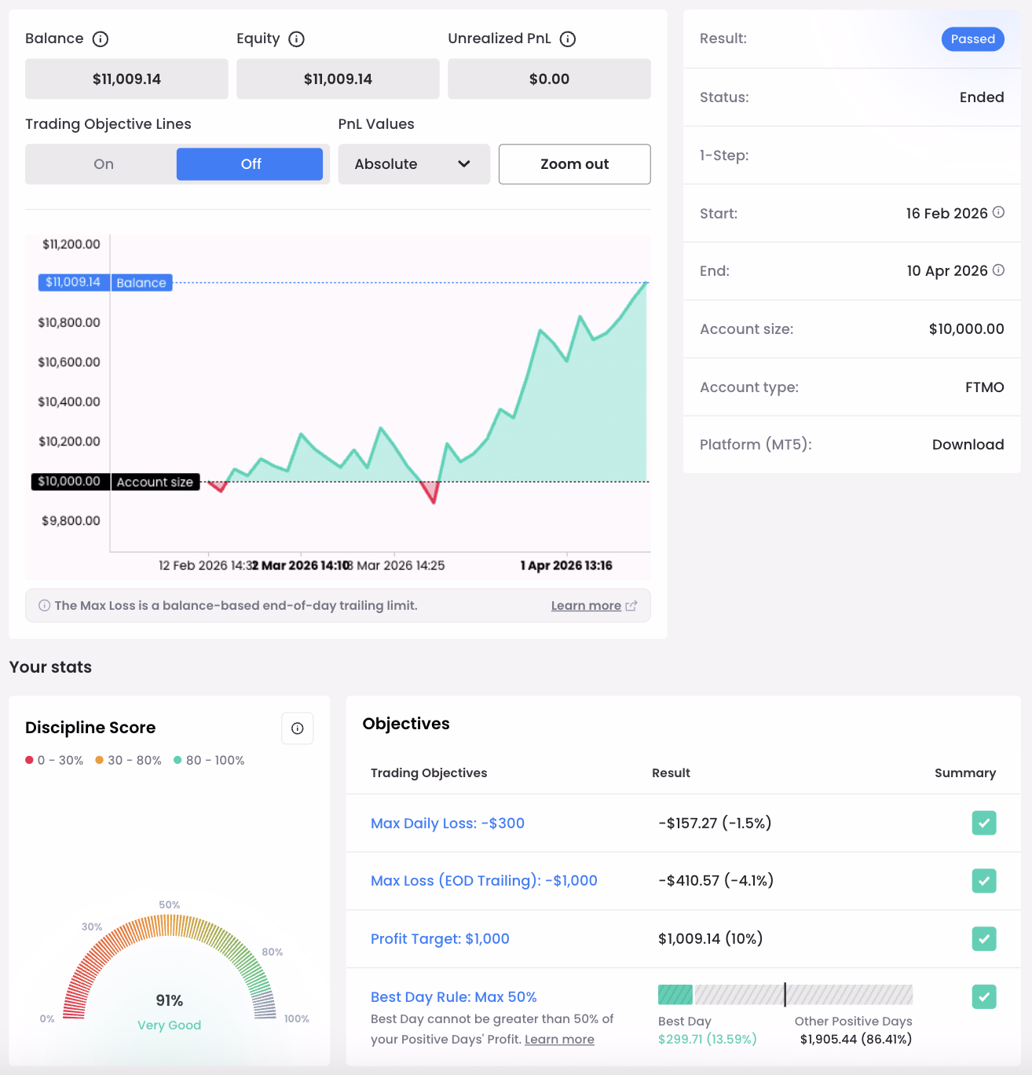
Task: Click the Max Loss notice info icon
Action: click(45, 606)
